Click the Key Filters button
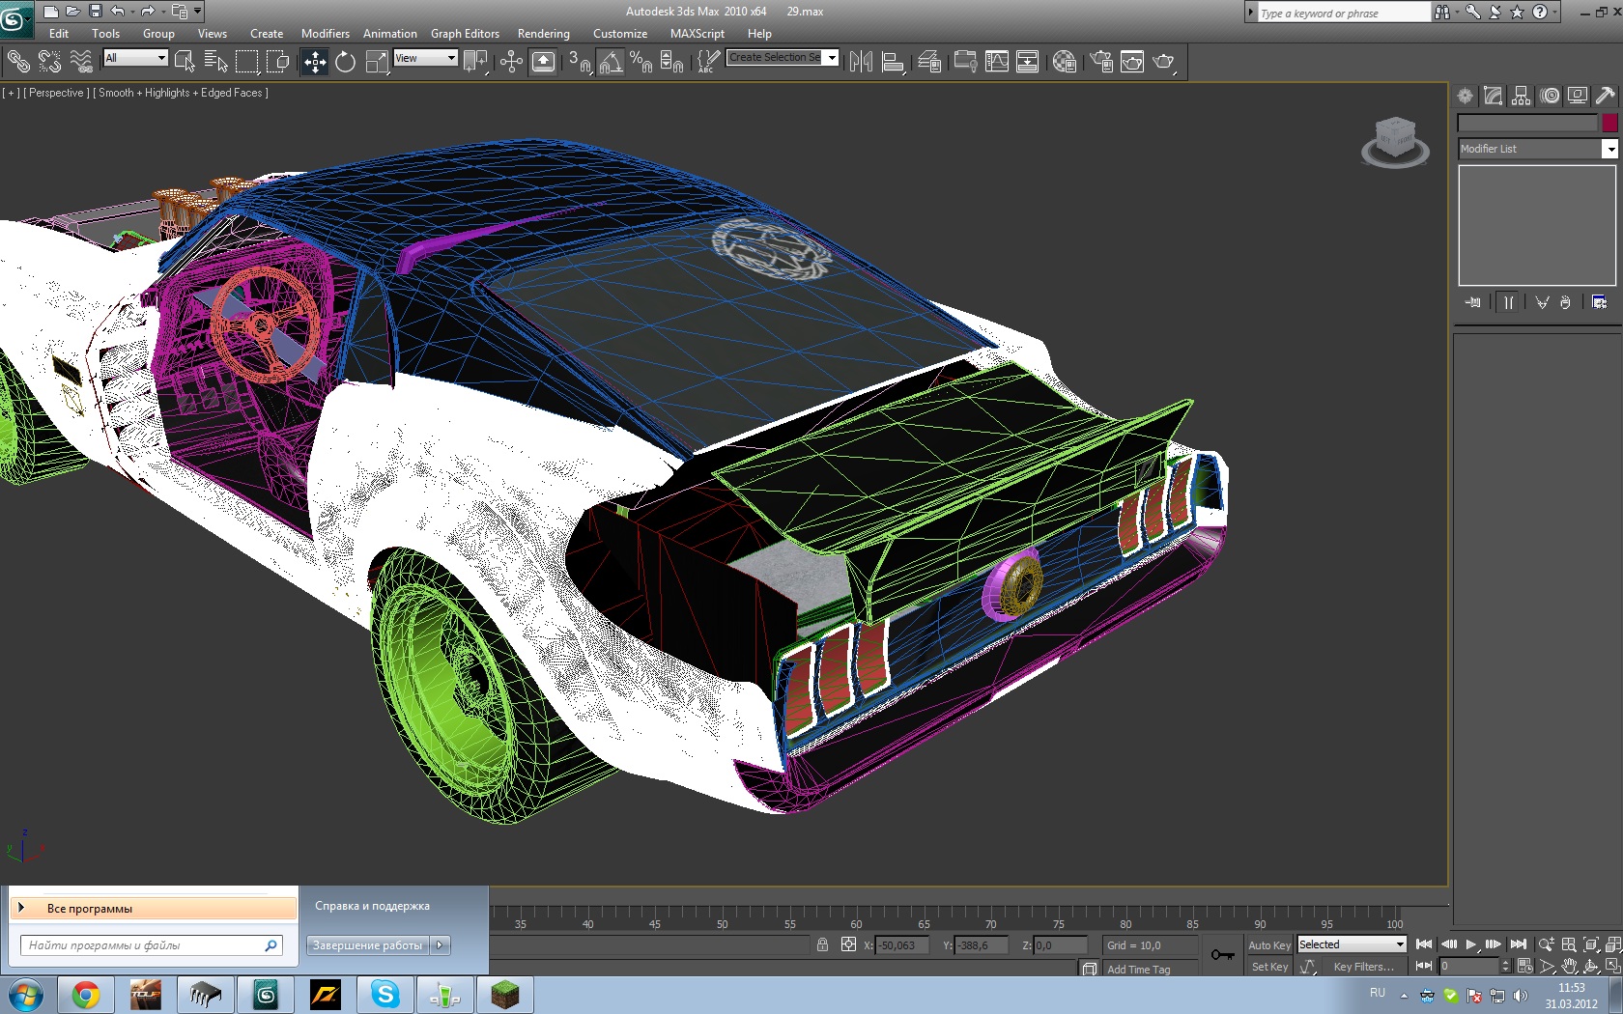The width and height of the screenshot is (1623, 1014). 1363,967
